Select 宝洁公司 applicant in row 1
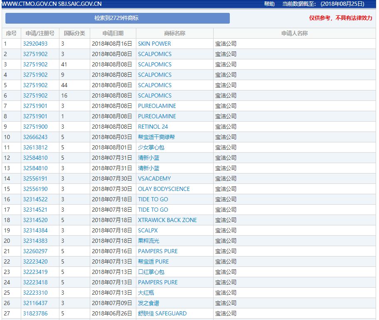The image size is (379, 320). tap(226, 44)
